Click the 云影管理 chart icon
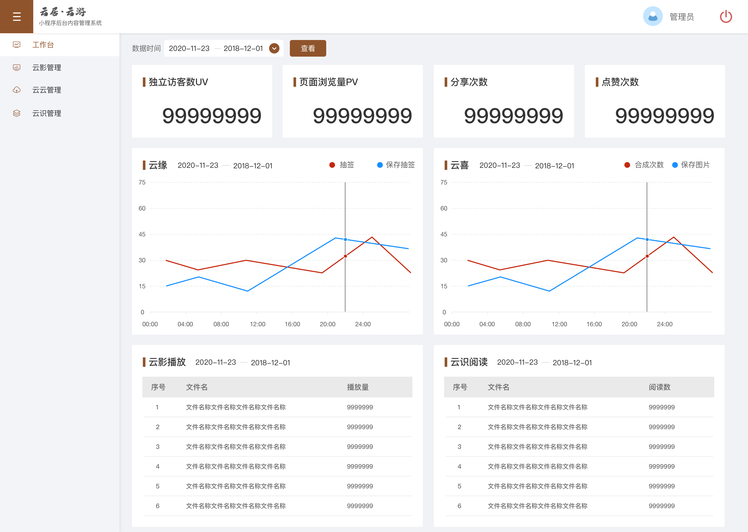This screenshot has height=532, width=748. click(x=17, y=68)
